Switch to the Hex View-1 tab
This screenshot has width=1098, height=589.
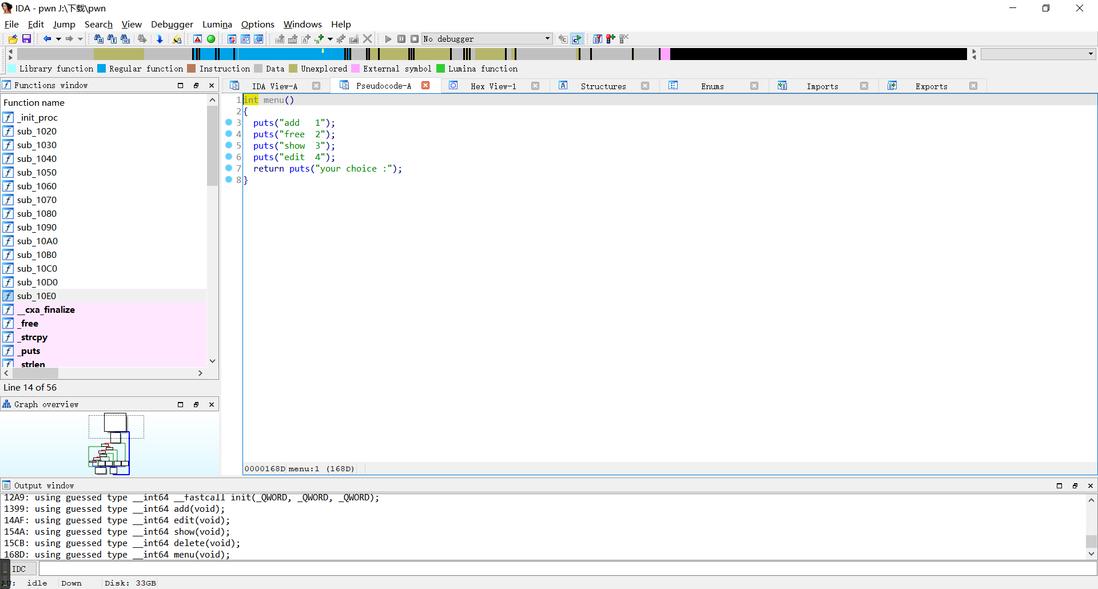click(x=493, y=86)
